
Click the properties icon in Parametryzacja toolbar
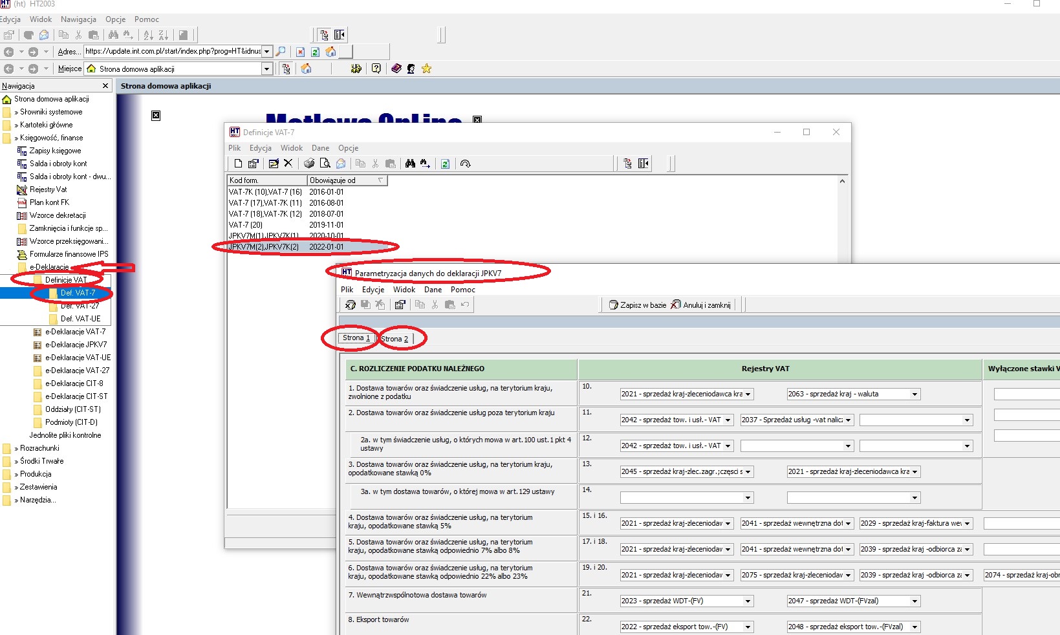[x=400, y=305]
